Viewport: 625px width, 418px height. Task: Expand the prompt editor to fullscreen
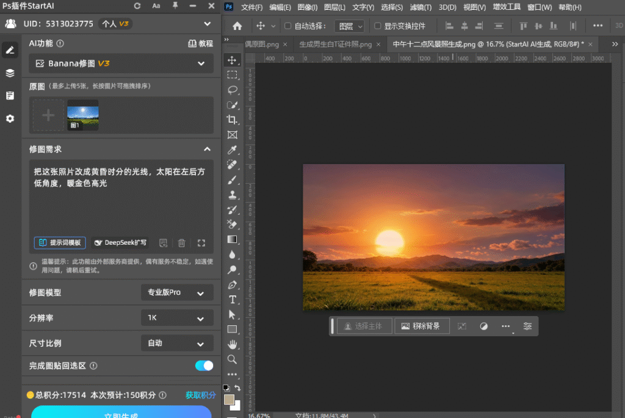click(x=201, y=243)
